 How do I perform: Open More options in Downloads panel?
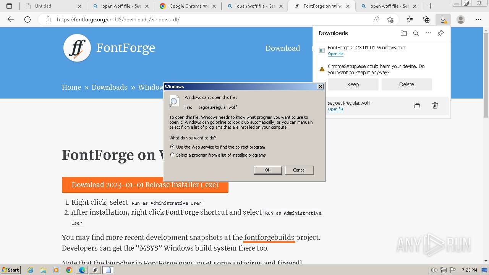(428, 33)
